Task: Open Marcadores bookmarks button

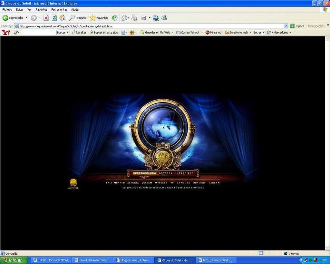Action: tap(277, 33)
